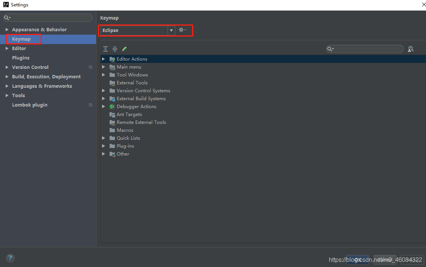The image size is (426, 267).
Task: Click the Debugger Actions bug icon
Action: [x=112, y=107]
